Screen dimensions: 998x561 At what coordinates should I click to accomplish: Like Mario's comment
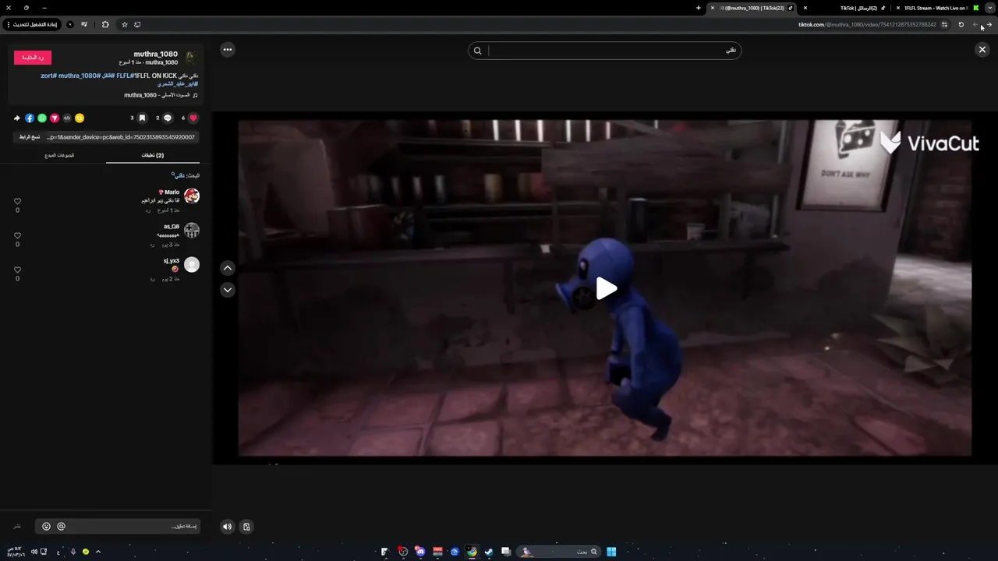[x=17, y=202]
